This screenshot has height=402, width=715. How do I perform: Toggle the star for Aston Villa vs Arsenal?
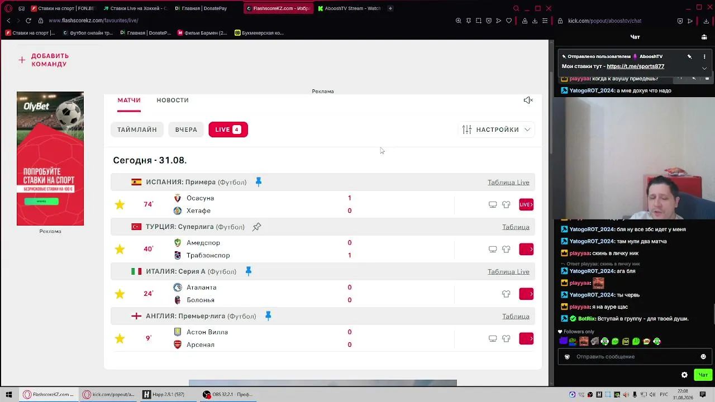(120, 338)
